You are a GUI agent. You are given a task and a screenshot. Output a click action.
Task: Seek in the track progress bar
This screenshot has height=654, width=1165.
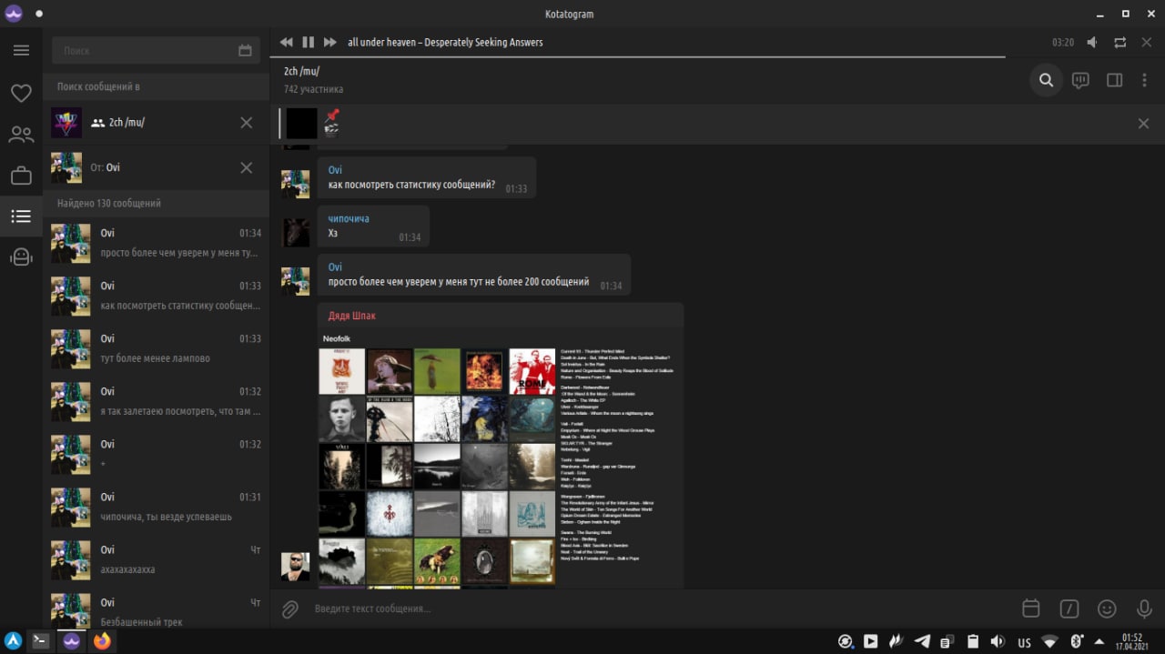(717, 56)
